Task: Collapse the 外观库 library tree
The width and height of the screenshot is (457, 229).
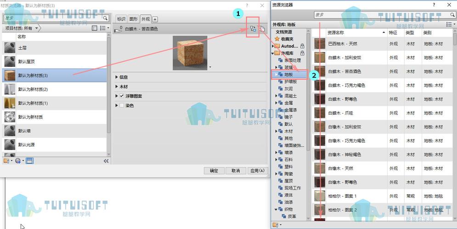Action: tap(273, 53)
